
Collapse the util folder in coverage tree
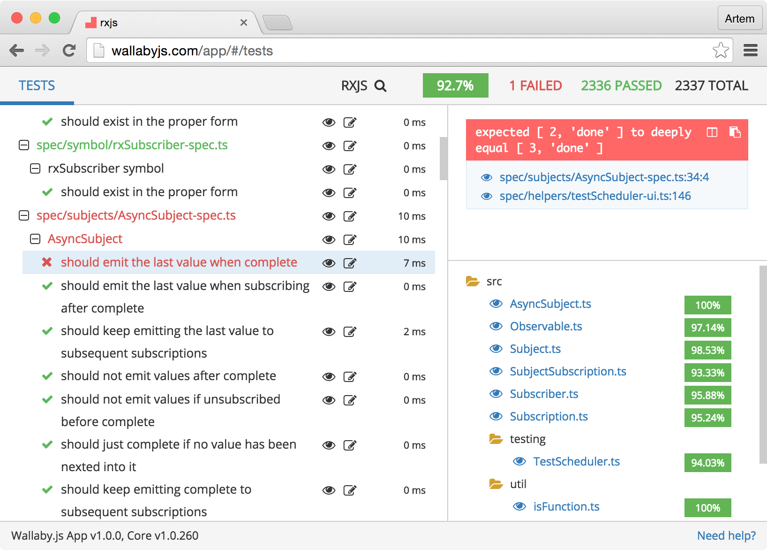point(496,484)
